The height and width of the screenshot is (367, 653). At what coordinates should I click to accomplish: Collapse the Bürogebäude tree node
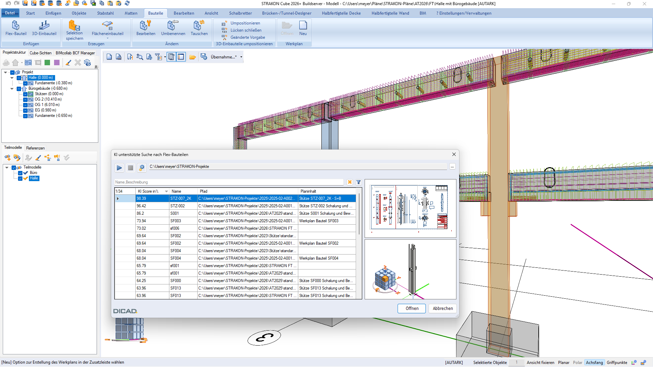click(x=12, y=89)
